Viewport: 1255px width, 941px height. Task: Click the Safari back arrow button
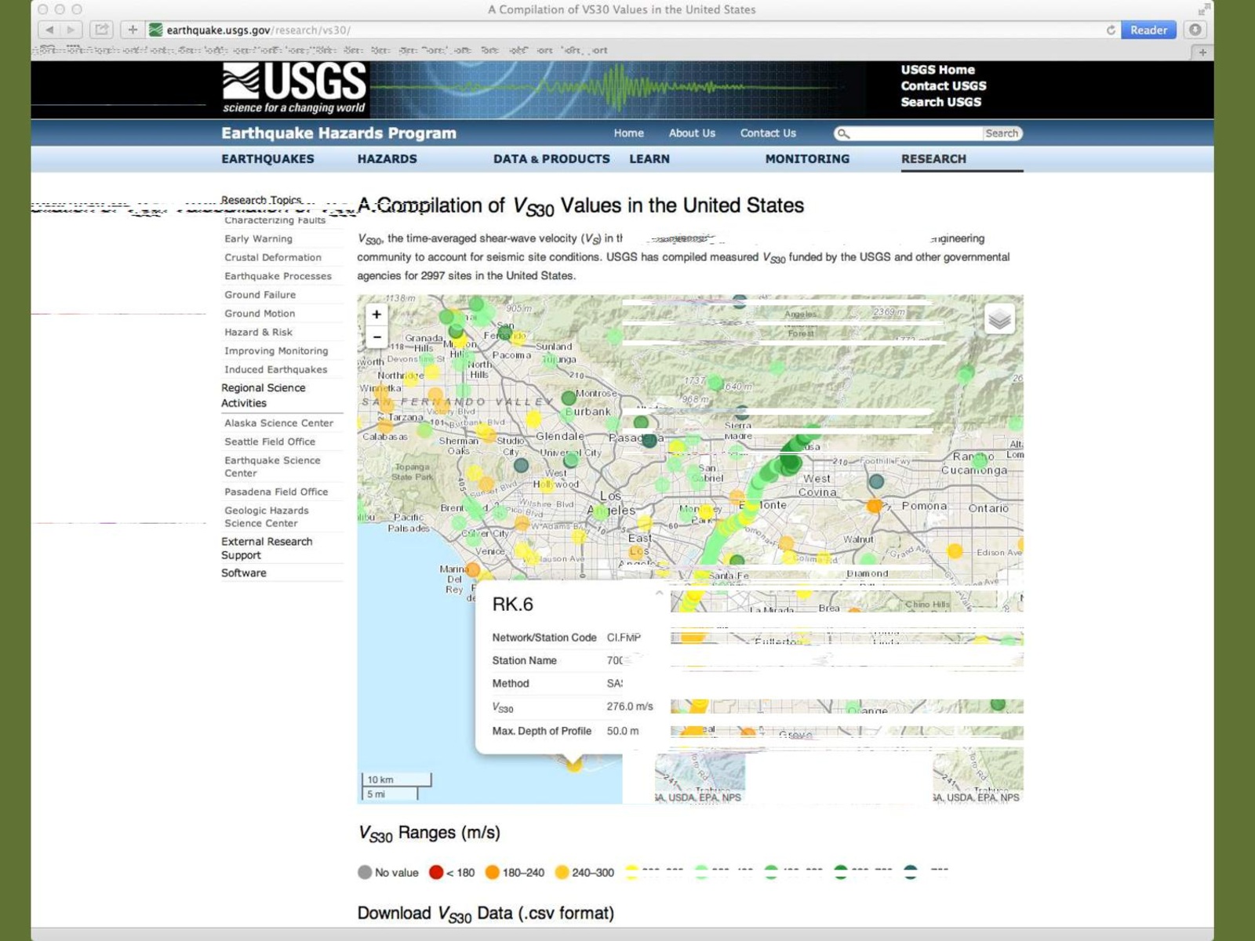point(49,30)
